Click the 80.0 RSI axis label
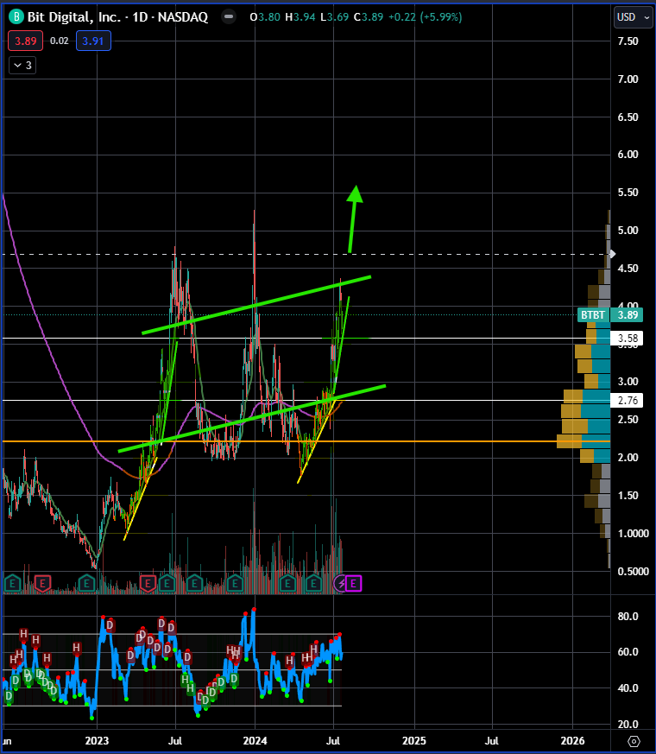 pos(628,617)
